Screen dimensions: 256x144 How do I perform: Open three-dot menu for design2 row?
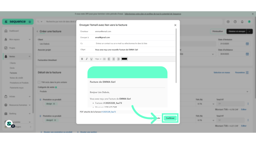pyautogui.click(x=248, y=120)
